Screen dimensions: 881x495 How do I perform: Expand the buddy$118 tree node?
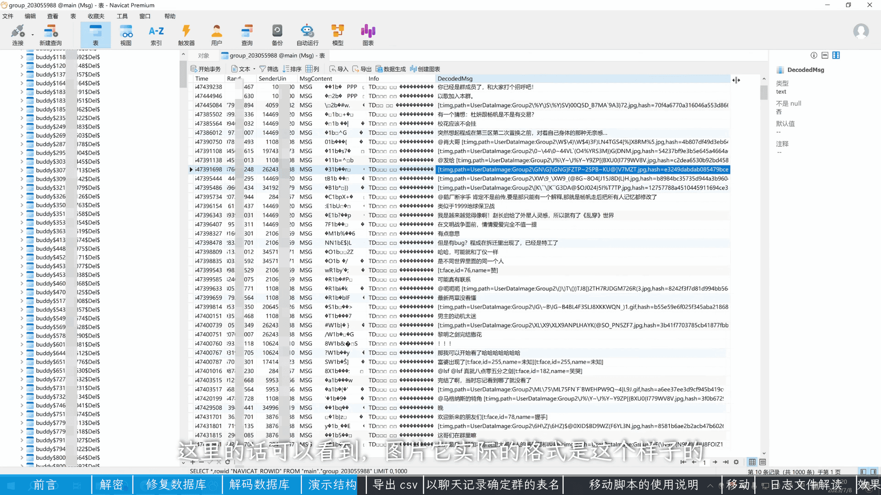coord(22,57)
